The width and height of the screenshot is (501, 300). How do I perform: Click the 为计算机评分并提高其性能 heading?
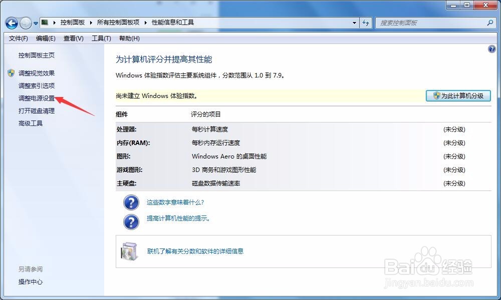[164, 59]
